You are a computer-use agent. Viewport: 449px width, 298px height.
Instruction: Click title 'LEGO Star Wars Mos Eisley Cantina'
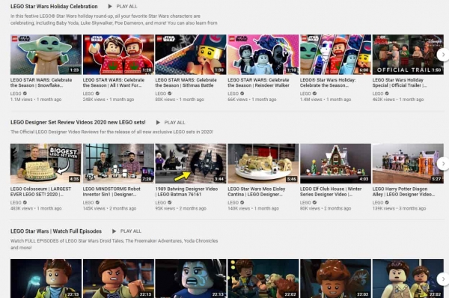click(257, 192)
